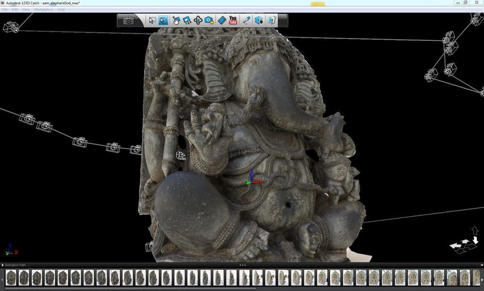Select the blue pin marker tool
The width and height of the screenshot is (484, 291).
(x=246, y=20)
